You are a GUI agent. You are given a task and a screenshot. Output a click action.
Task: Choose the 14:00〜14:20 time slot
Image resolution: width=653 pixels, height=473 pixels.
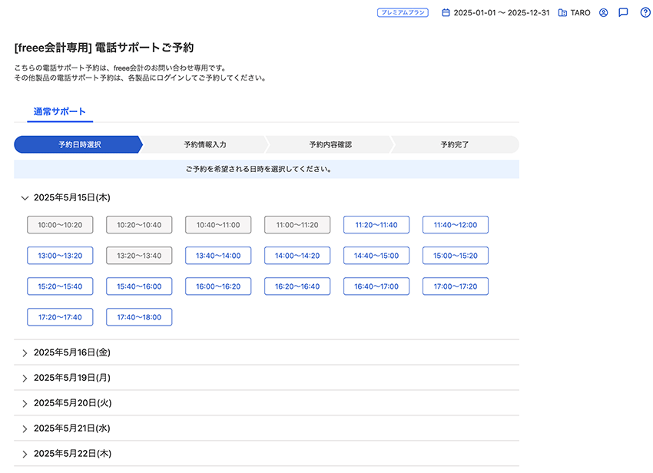pyautogui.click(x=297, y=256)
